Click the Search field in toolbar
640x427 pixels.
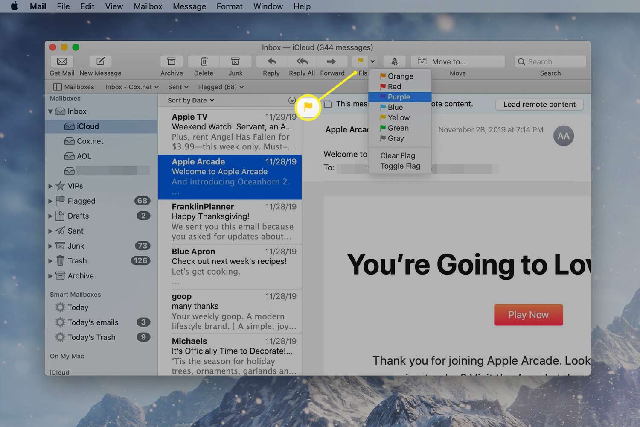[550, 61]
